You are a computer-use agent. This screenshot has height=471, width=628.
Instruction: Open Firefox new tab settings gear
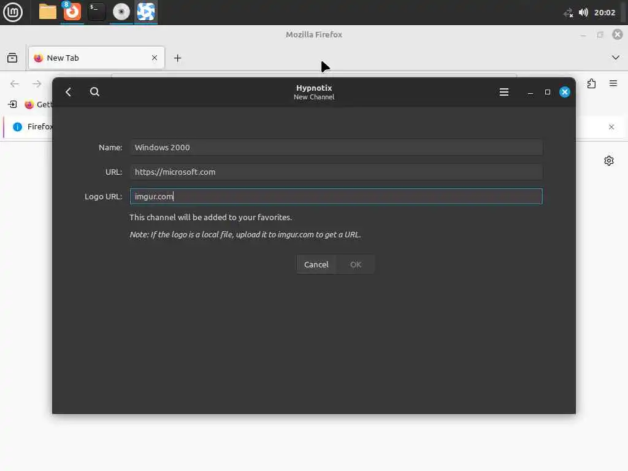[609, 161]
